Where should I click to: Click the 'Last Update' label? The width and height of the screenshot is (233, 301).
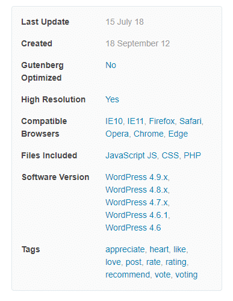tap(45, 22)
